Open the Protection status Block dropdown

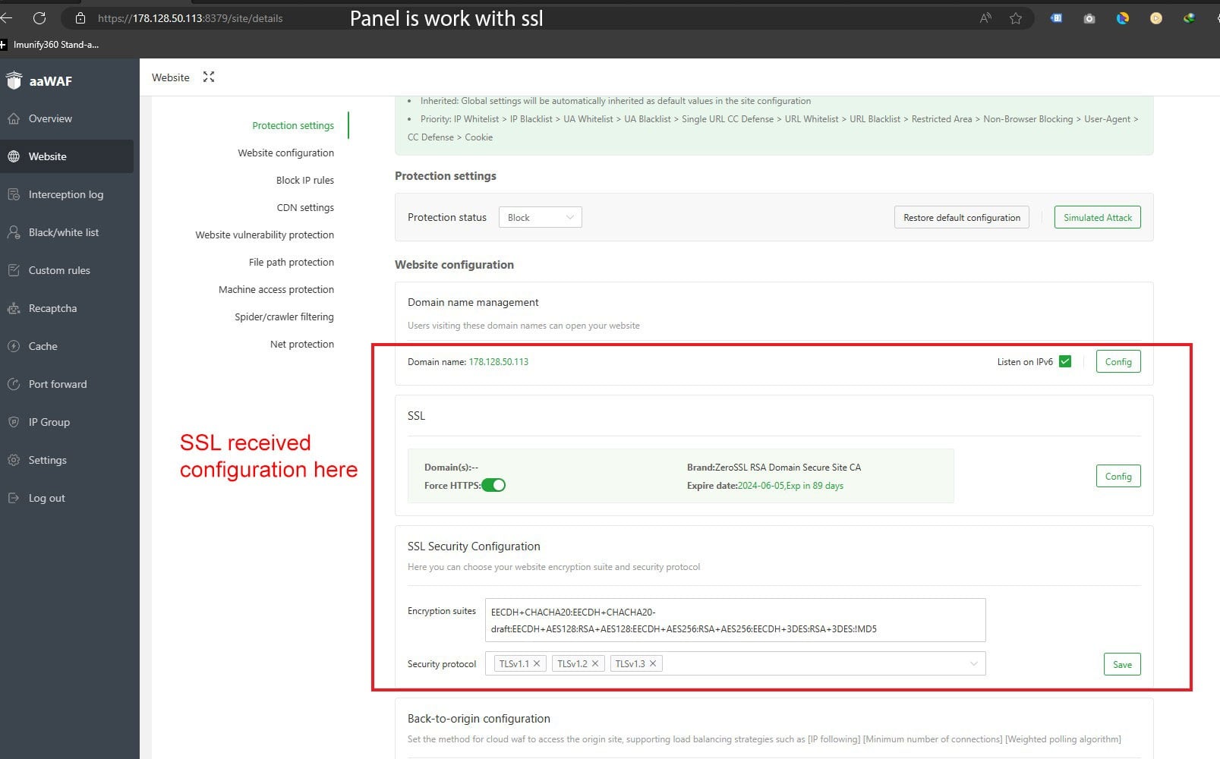pyautogui.click(x=540, y=217)
